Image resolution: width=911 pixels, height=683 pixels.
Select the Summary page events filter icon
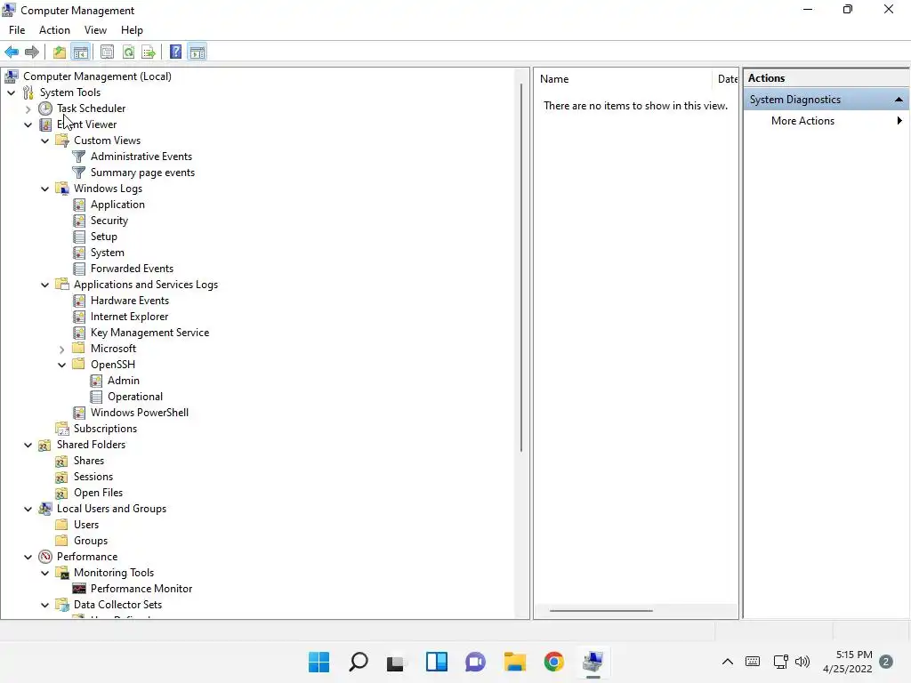tap(79, 173)
